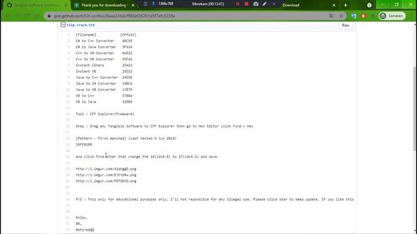This screenshot has height=234, width=417.
Task: Click the '[Filename]' header text
Action: pos(86,34)
